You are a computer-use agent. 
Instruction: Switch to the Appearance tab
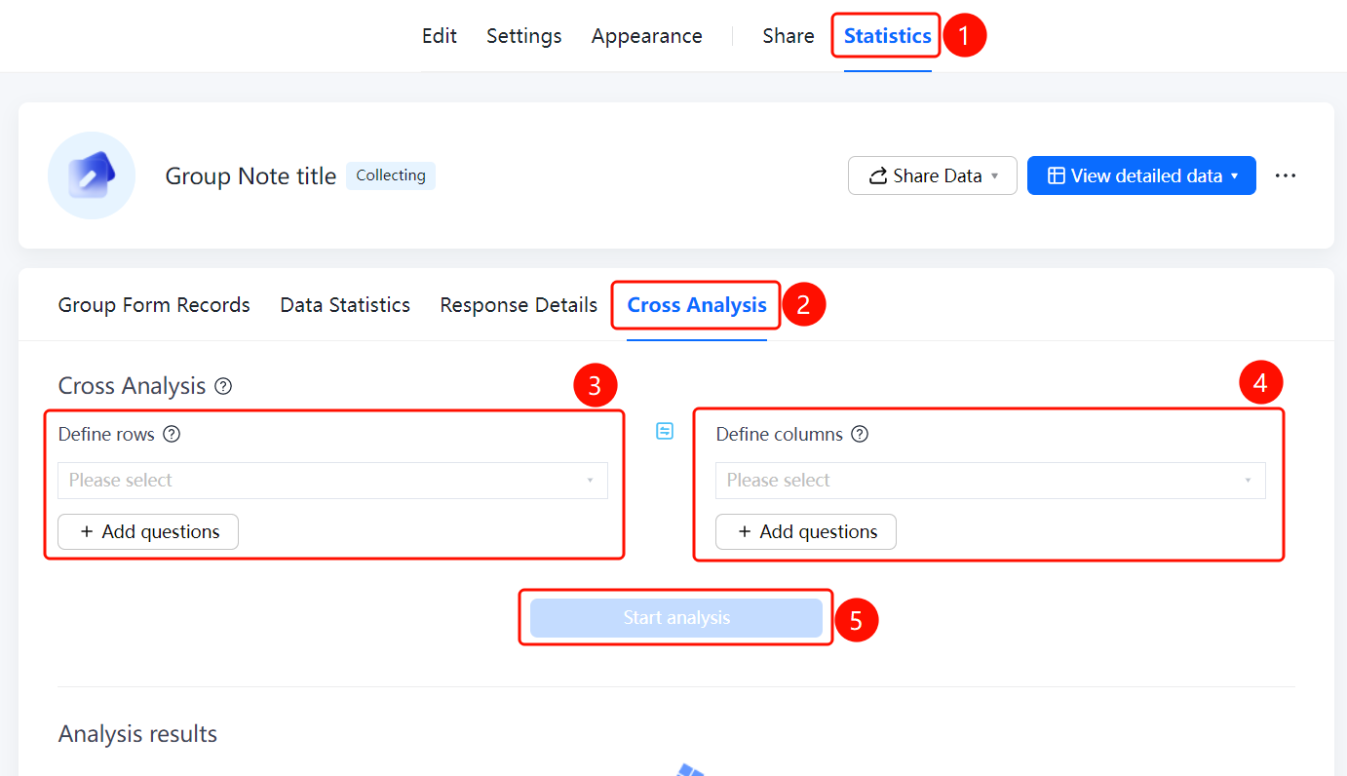click(x=646, y=36)
